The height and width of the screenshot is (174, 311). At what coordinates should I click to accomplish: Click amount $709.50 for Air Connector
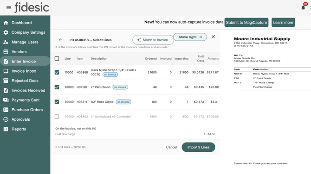(213, 117)
